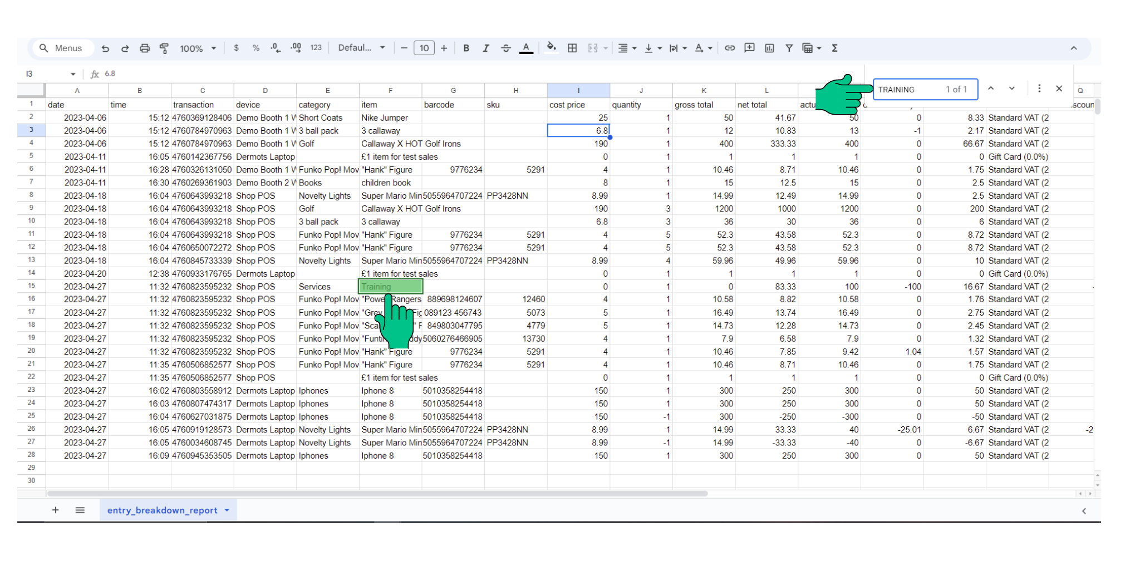This screenshot has width=1140, height=570.
Task: Open the fill color picker
Action: tap(551, 47)
